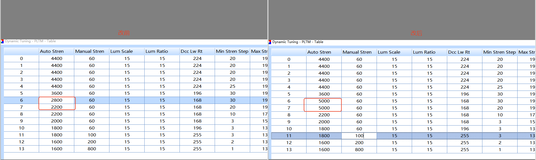Select row 0 header in right table
The image size is (536, 160).
point(289,59)
